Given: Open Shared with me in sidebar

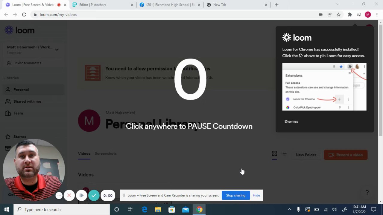Looking at the screenshot, I should coord(34,101).
